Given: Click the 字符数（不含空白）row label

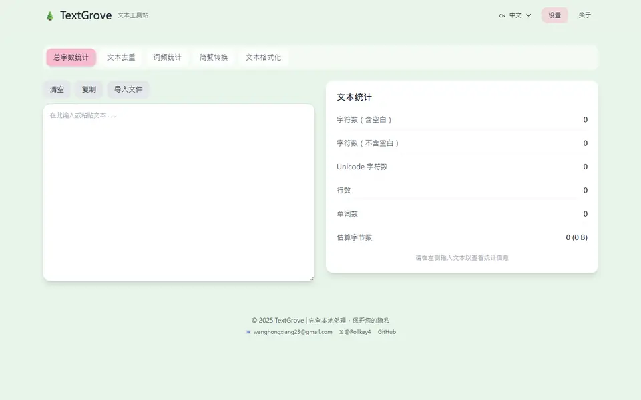Looking at the screenshot, I should pyautogui.click(x=367, y=143).
